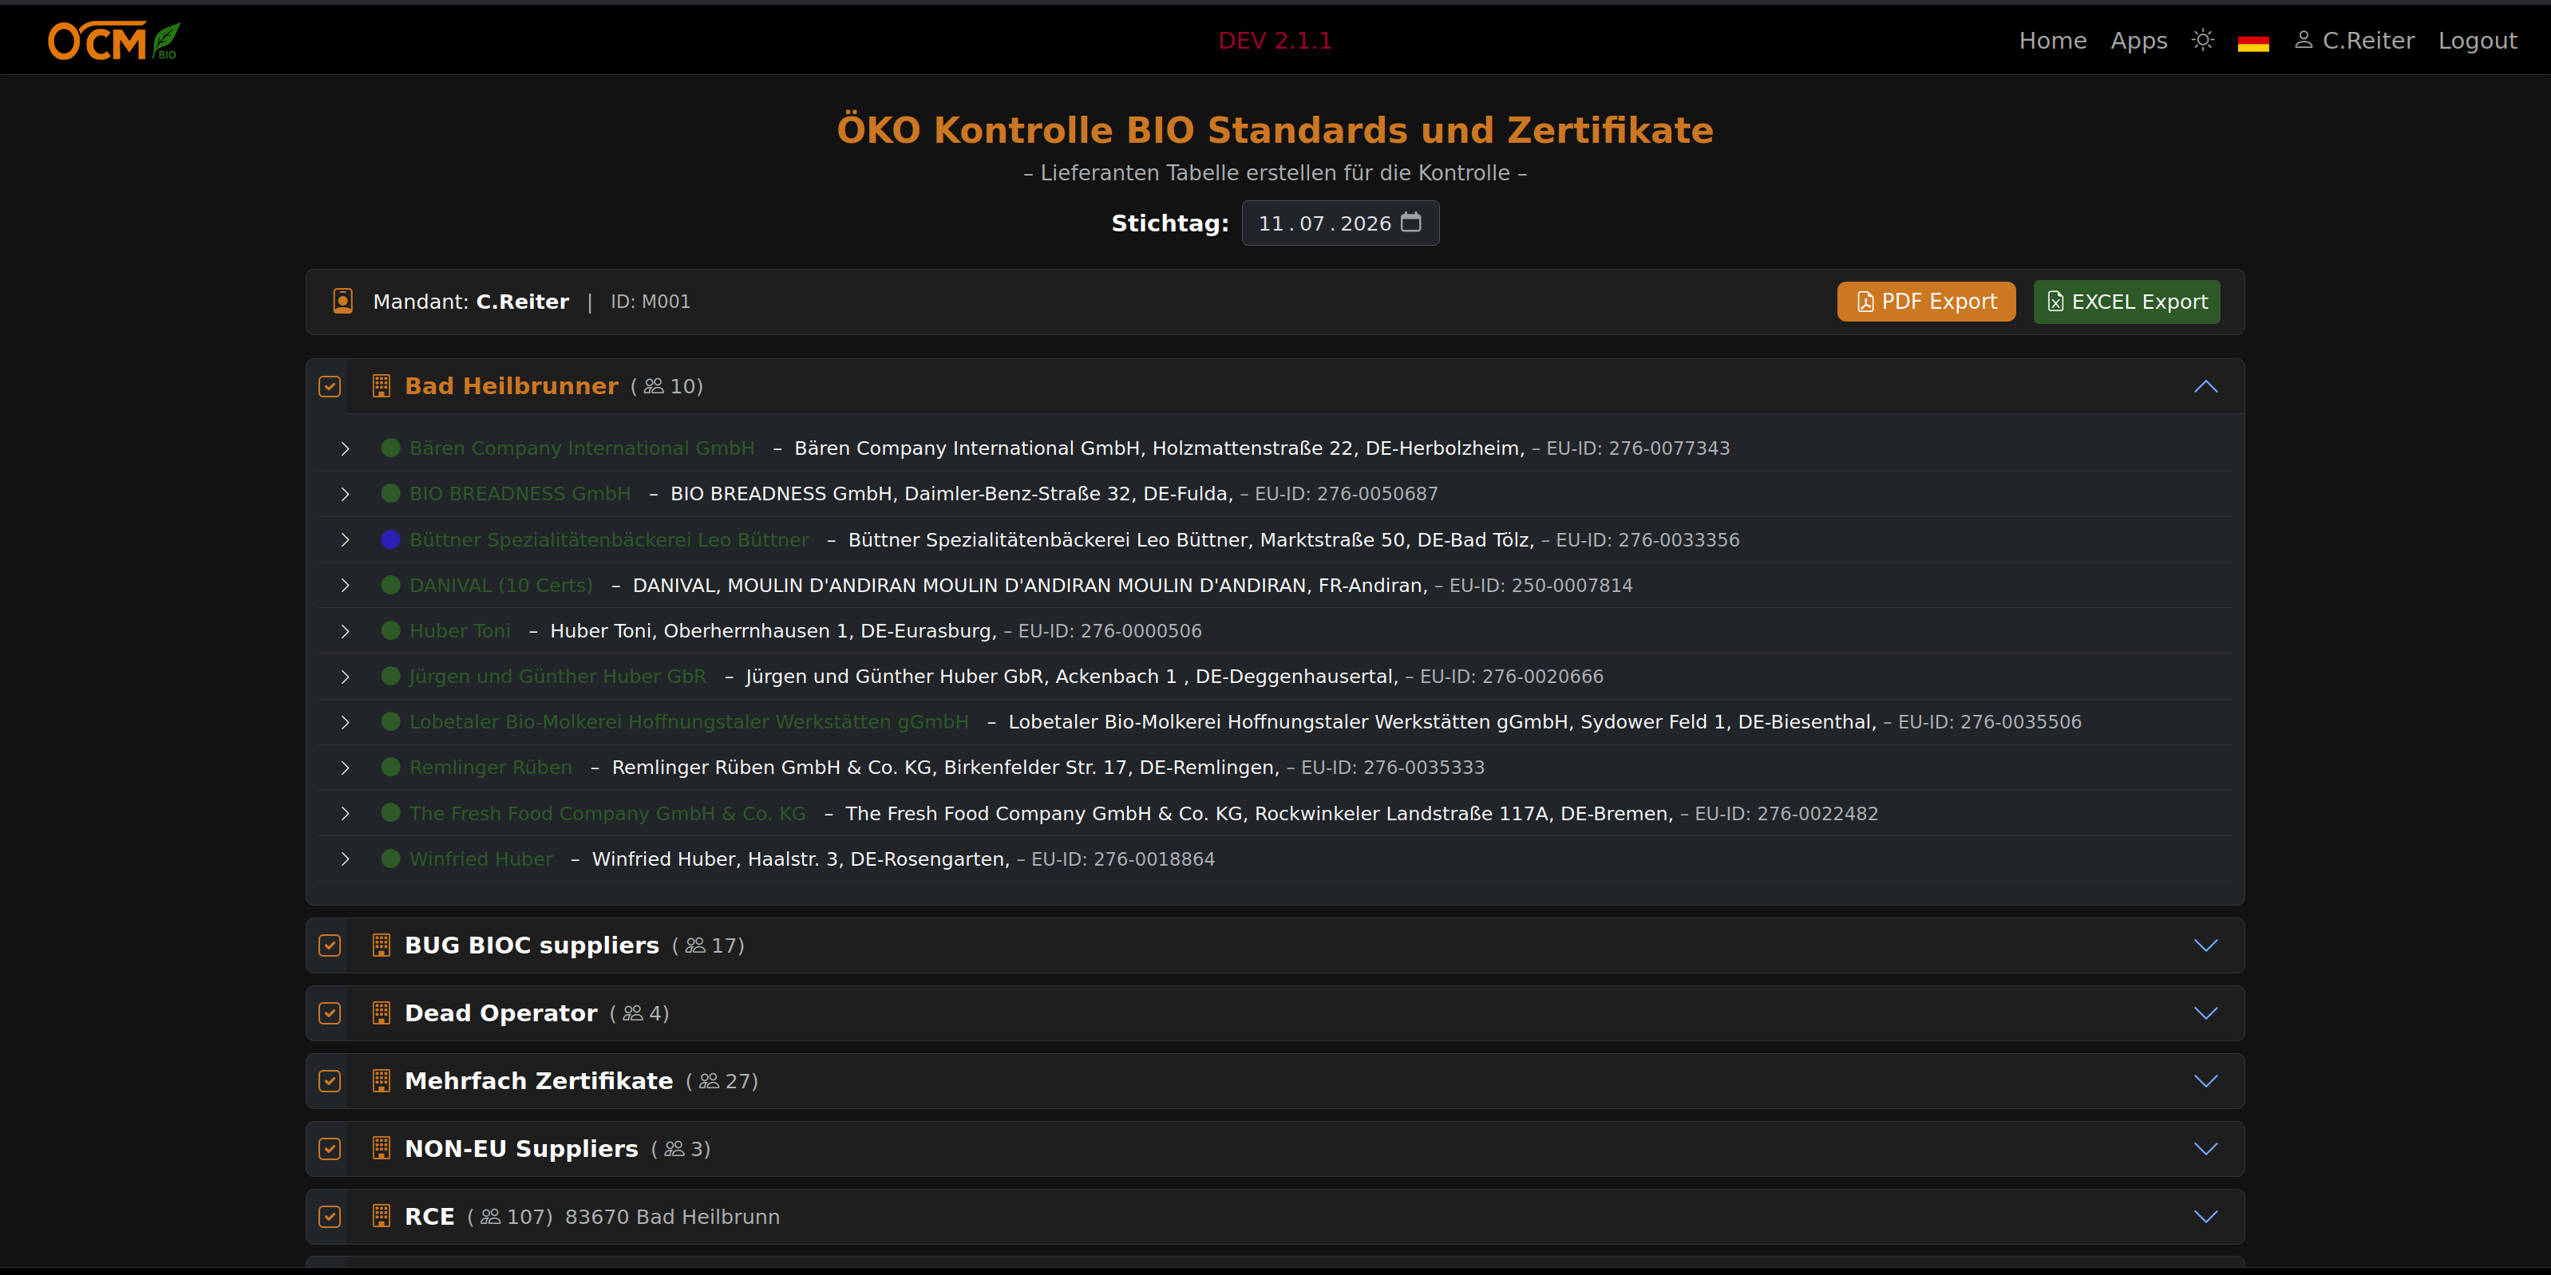Open the C.Reiter user menu
This screenshot has width=2551, height=1275.
(2355, 41)
